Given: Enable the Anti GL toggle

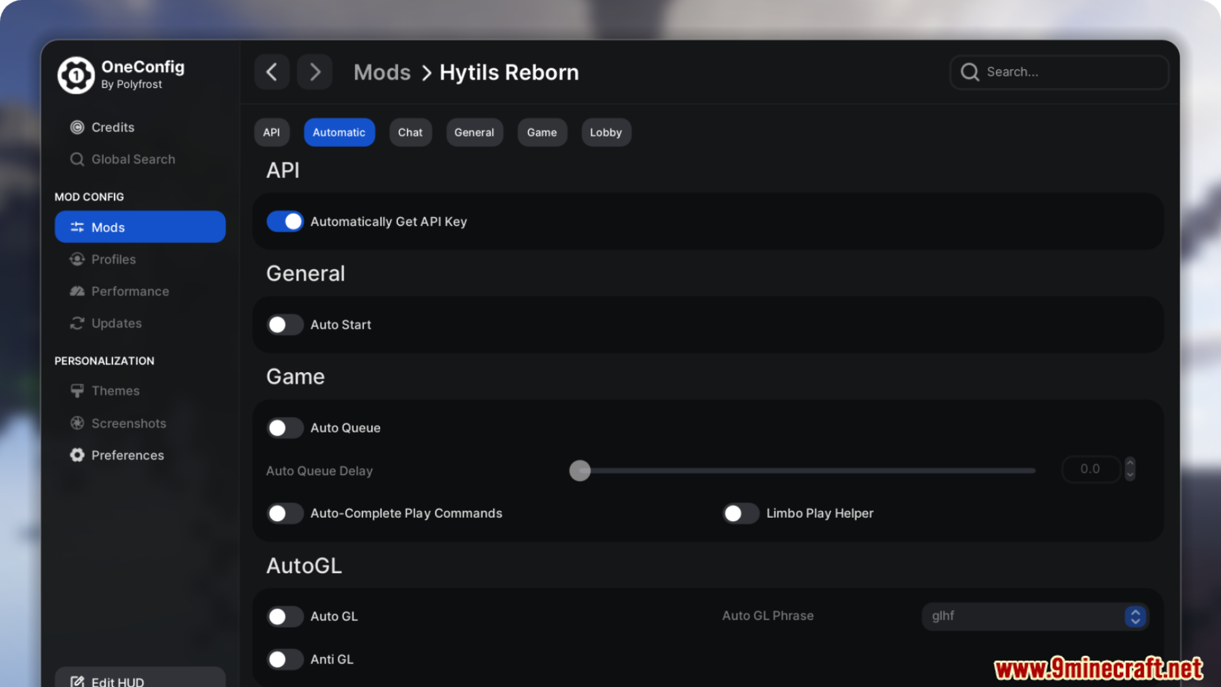Looking at the screenshot, I should [x=285, y=660].
